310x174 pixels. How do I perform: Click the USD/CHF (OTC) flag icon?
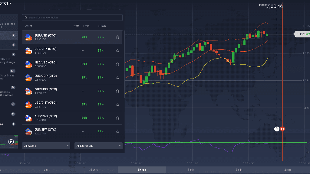coord(29,104)
